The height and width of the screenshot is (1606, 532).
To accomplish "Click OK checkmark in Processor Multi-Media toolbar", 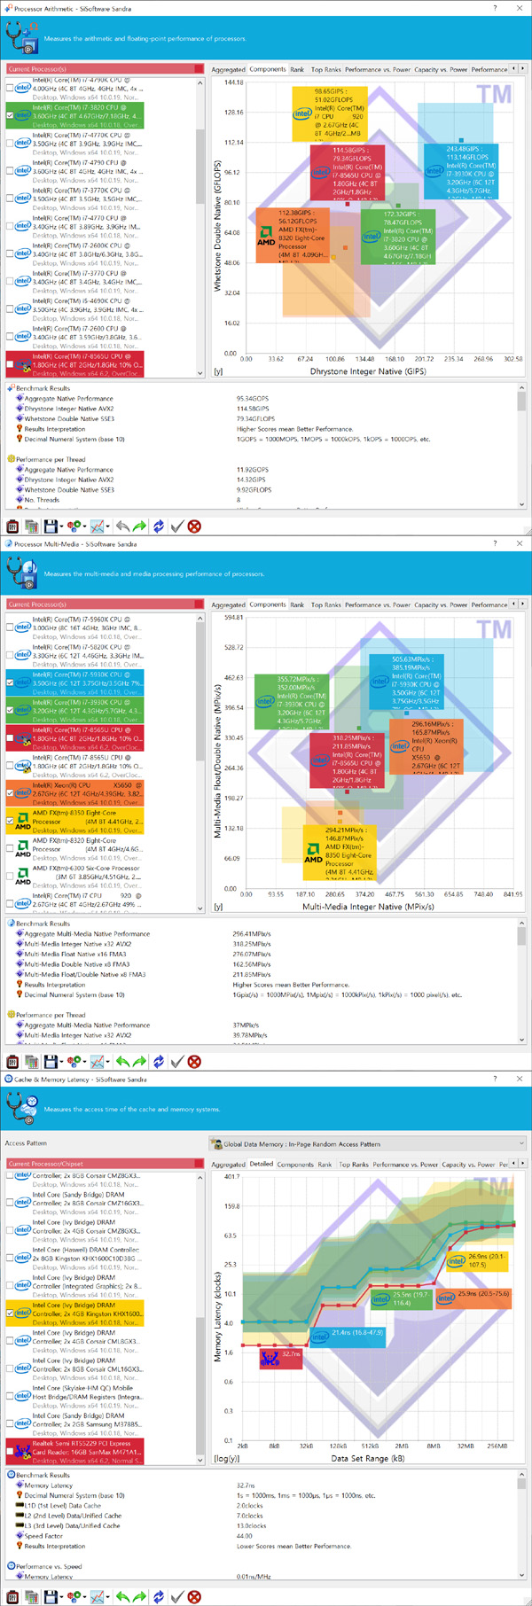I will pos(177,1062).
